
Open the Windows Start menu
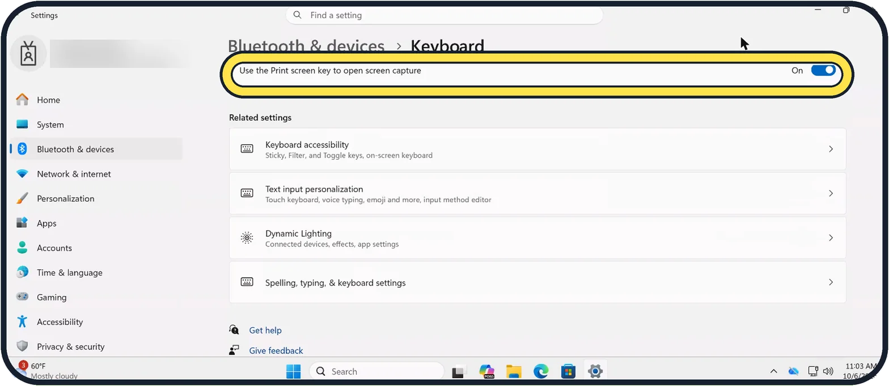[x=294, y=371]
